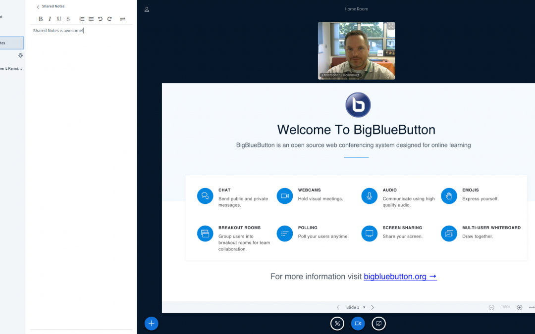
Task: Click the Shared Notes panel title
Action: [53, 6]
